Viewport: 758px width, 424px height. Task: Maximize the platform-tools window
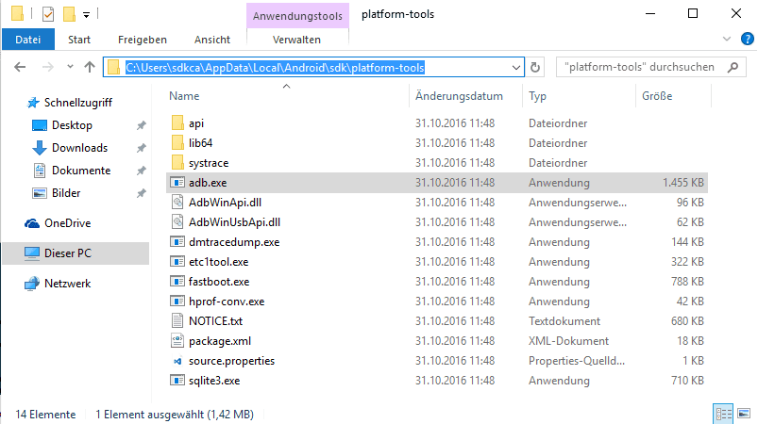693,13
